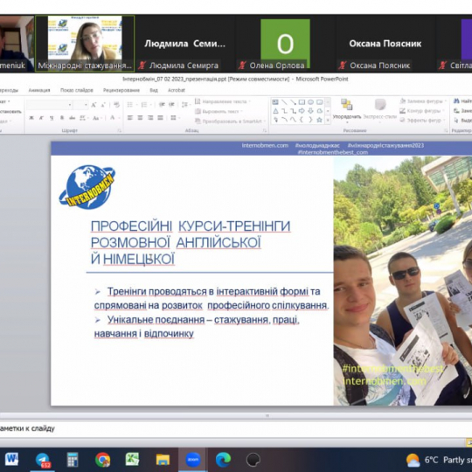Open the Рецензирование tab
This screenshot has width=472, height=472.
pyautogui.click(x=121, y=90)
